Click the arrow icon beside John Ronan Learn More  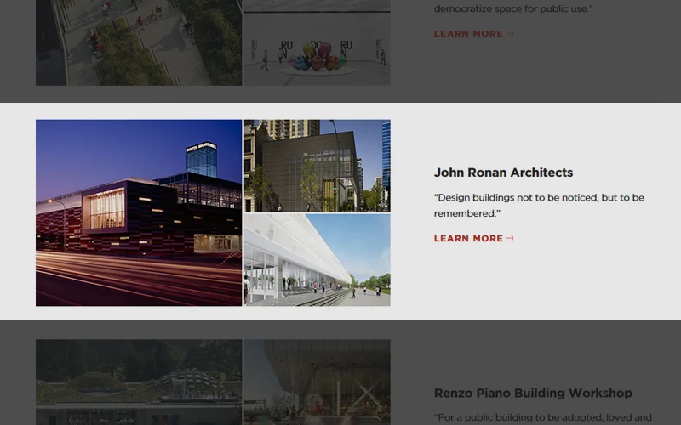pyautogui.click(x=510, y=238)
